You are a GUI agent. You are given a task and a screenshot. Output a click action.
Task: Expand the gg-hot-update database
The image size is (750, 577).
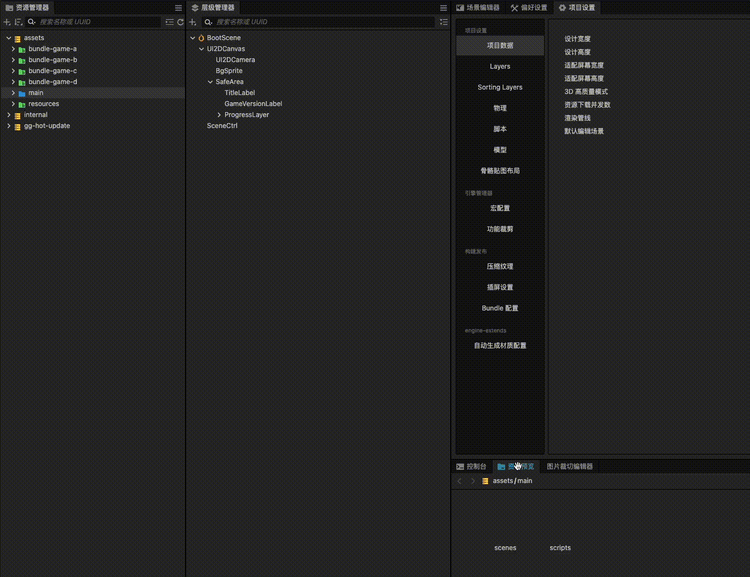click(x=9, y=126)
